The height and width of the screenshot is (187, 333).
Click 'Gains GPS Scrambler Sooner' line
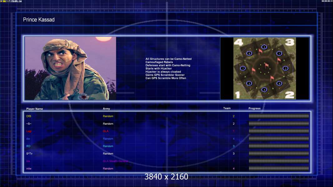(x=165, y=75)
